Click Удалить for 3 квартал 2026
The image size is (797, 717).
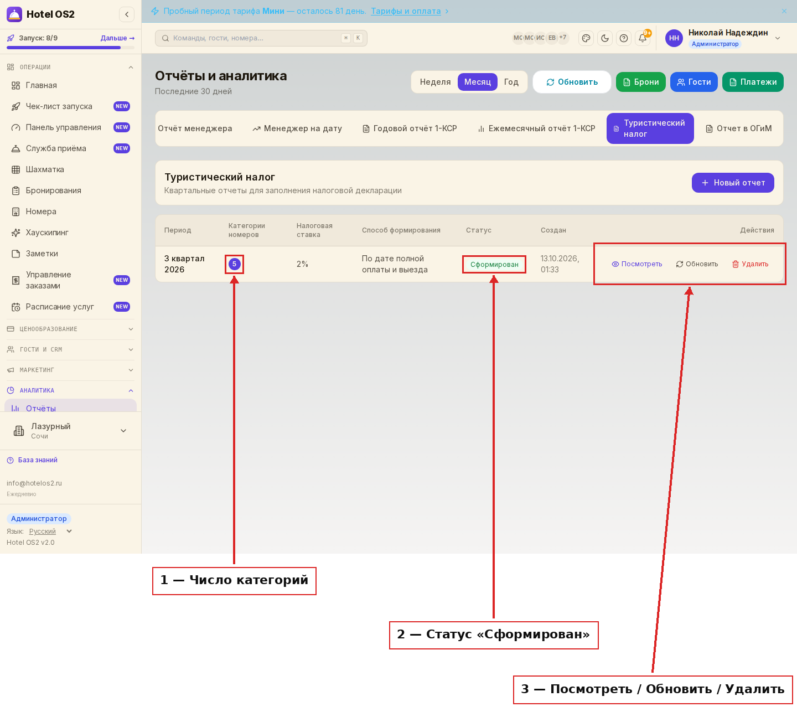coord(751,264)
